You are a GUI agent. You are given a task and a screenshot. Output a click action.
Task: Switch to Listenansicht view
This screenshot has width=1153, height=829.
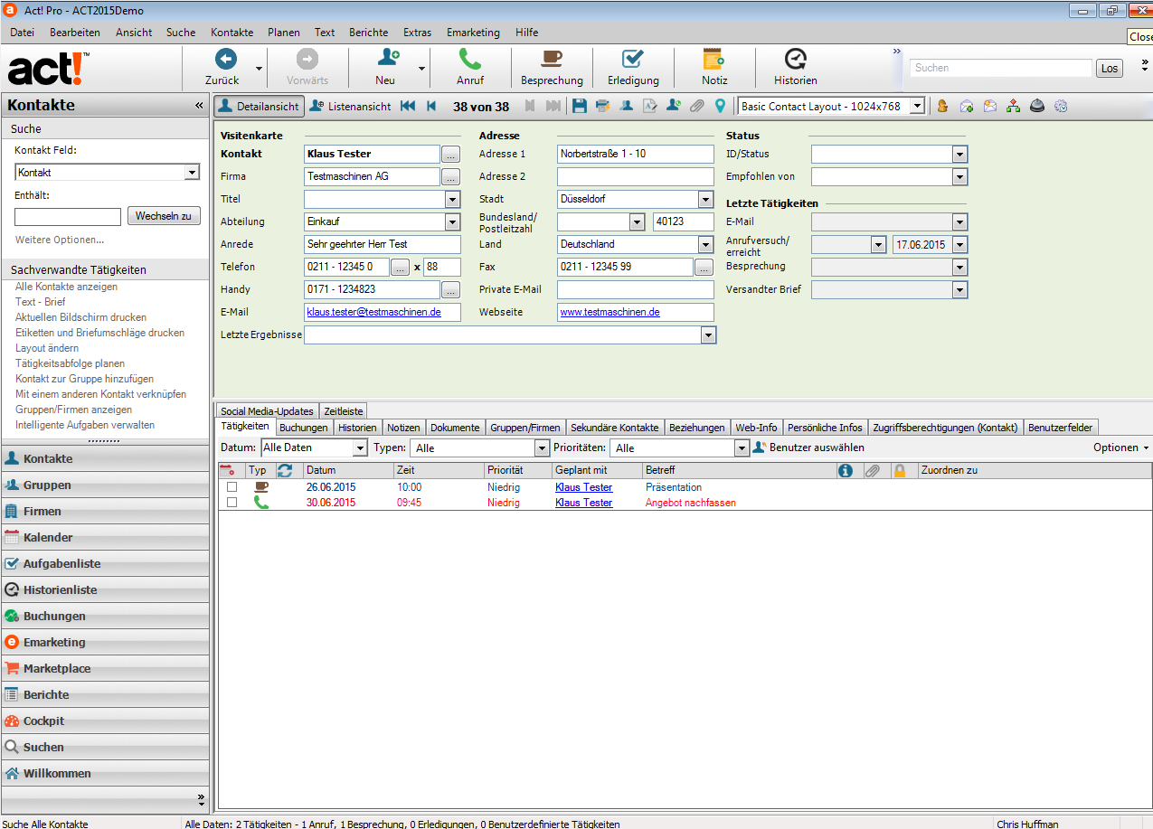(x=350, y=107)
